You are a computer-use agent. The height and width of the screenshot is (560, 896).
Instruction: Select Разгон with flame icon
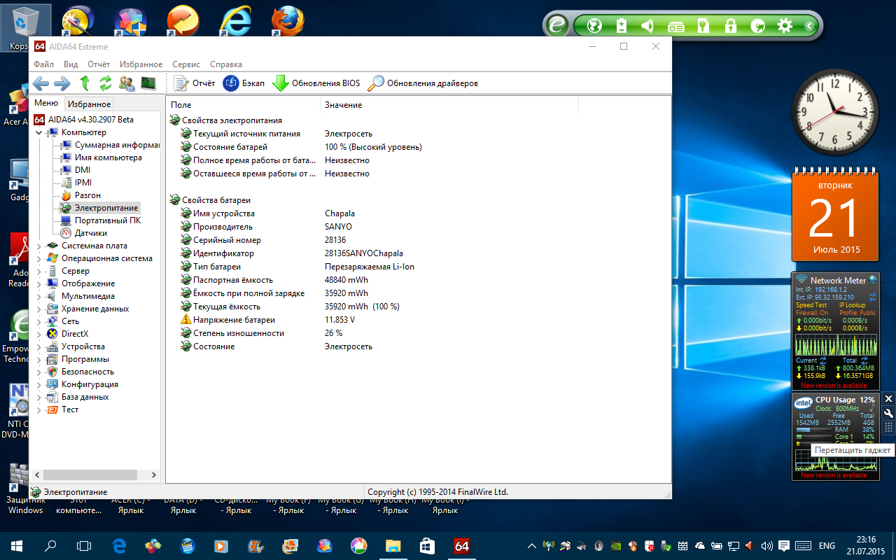87,195
